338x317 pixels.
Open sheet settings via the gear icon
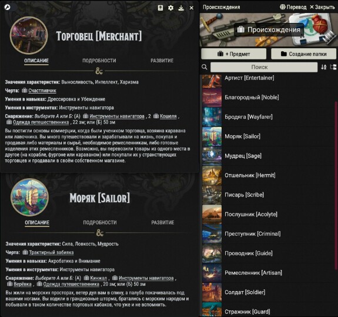click(170, 8)
